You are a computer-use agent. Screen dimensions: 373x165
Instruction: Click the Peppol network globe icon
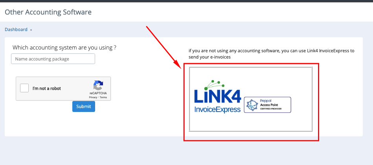[252, 105]
